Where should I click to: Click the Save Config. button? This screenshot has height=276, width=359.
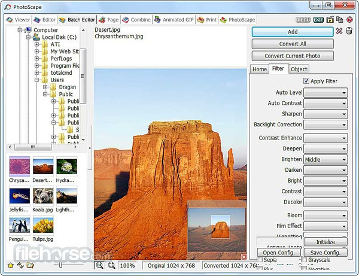click(x=325, y=253)
